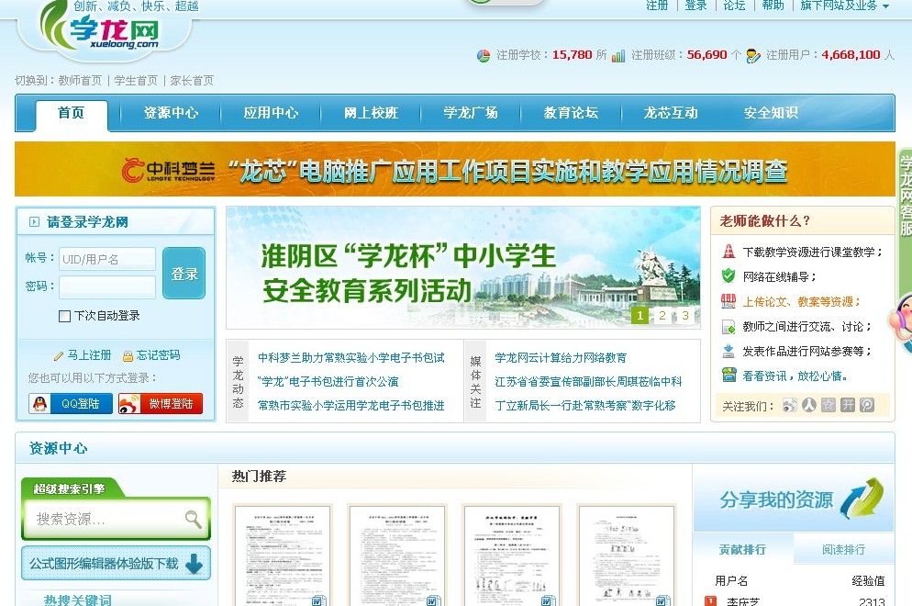Click the green arrows share icon
Viewport: 912px width, 606px height.
tap(862, 499)
